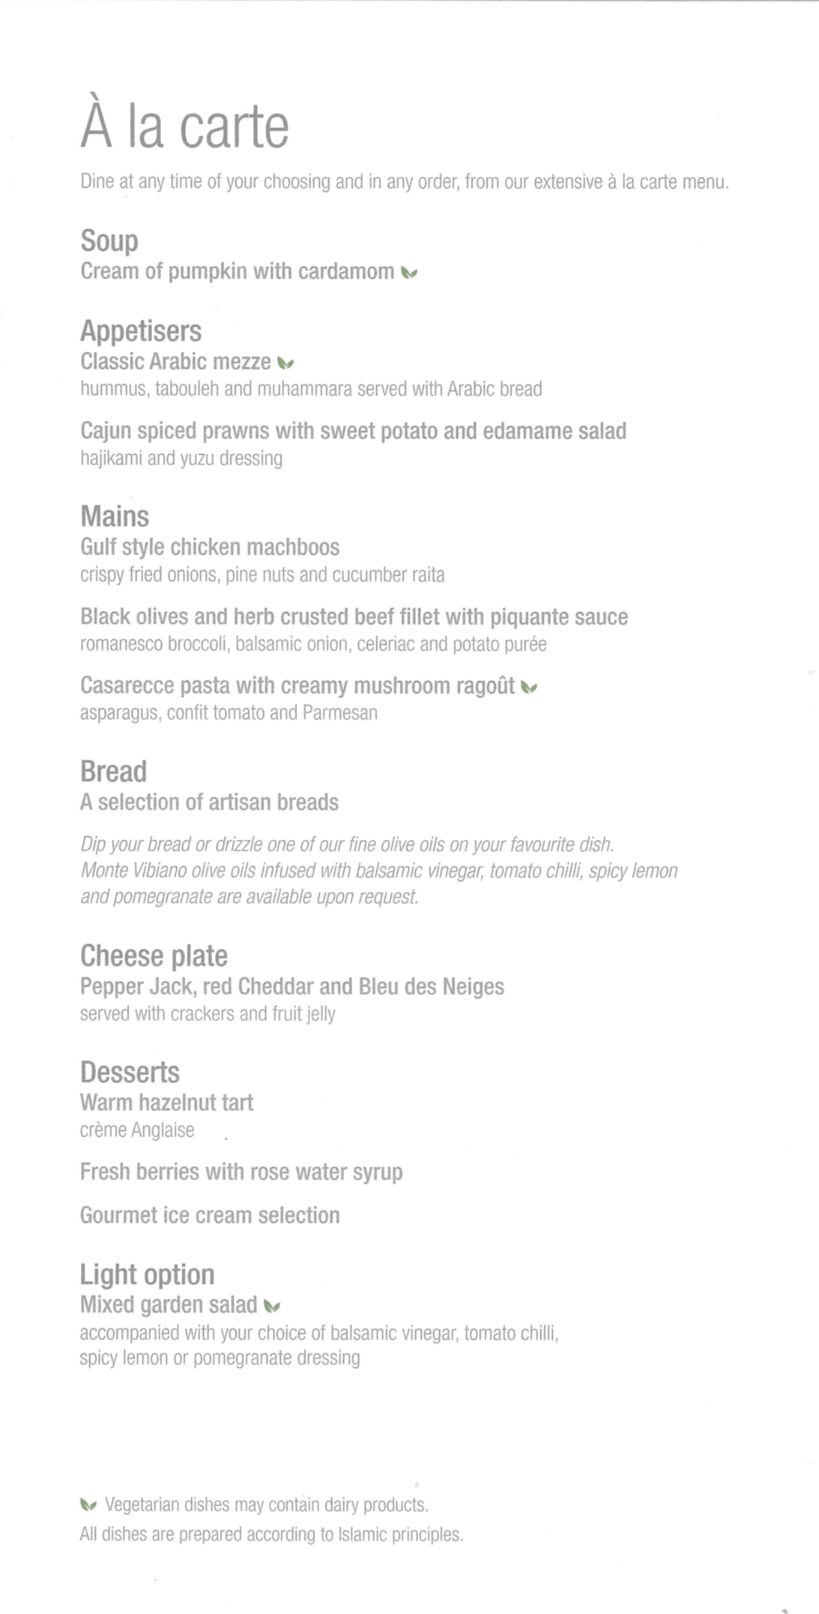Click the Cheese plate heading
The height and width of the screenshot is (1614, 819).
[x=153, y=956]
